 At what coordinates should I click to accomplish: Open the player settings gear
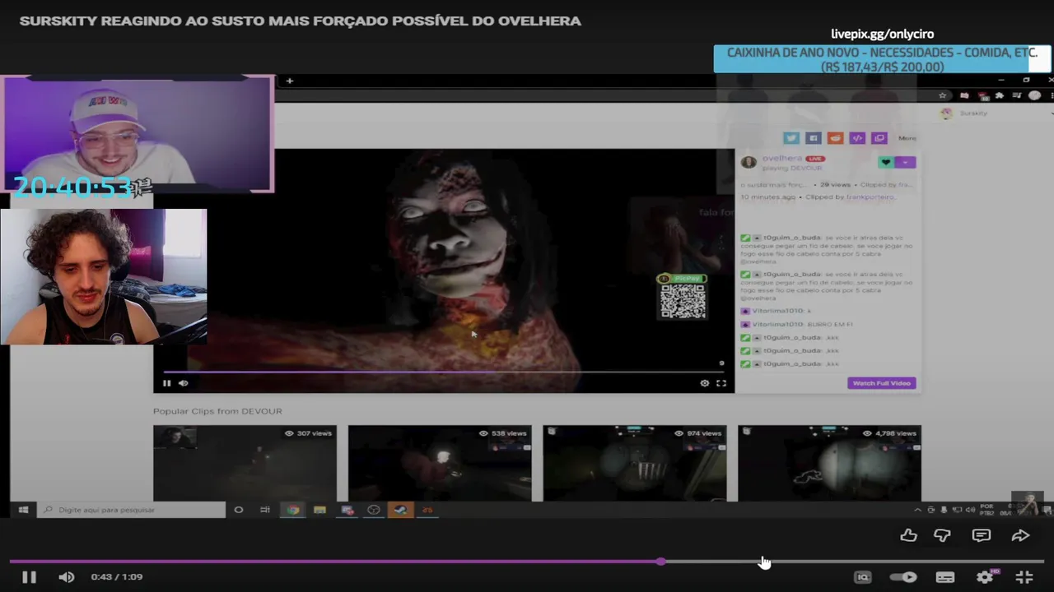click(985, 577)
